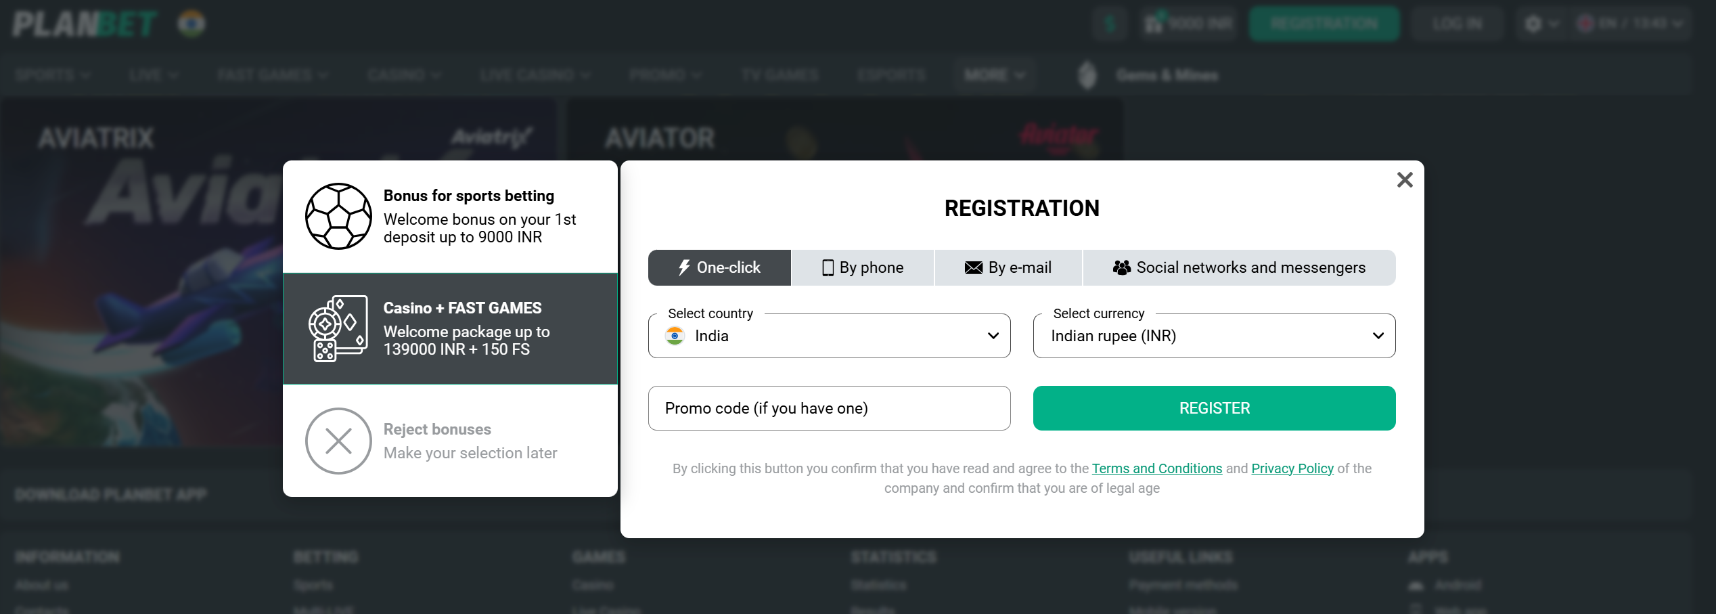Click the Gems & Mines game icon
This screenshot has width=1716, height=614.
click(x=1087, y=74)
